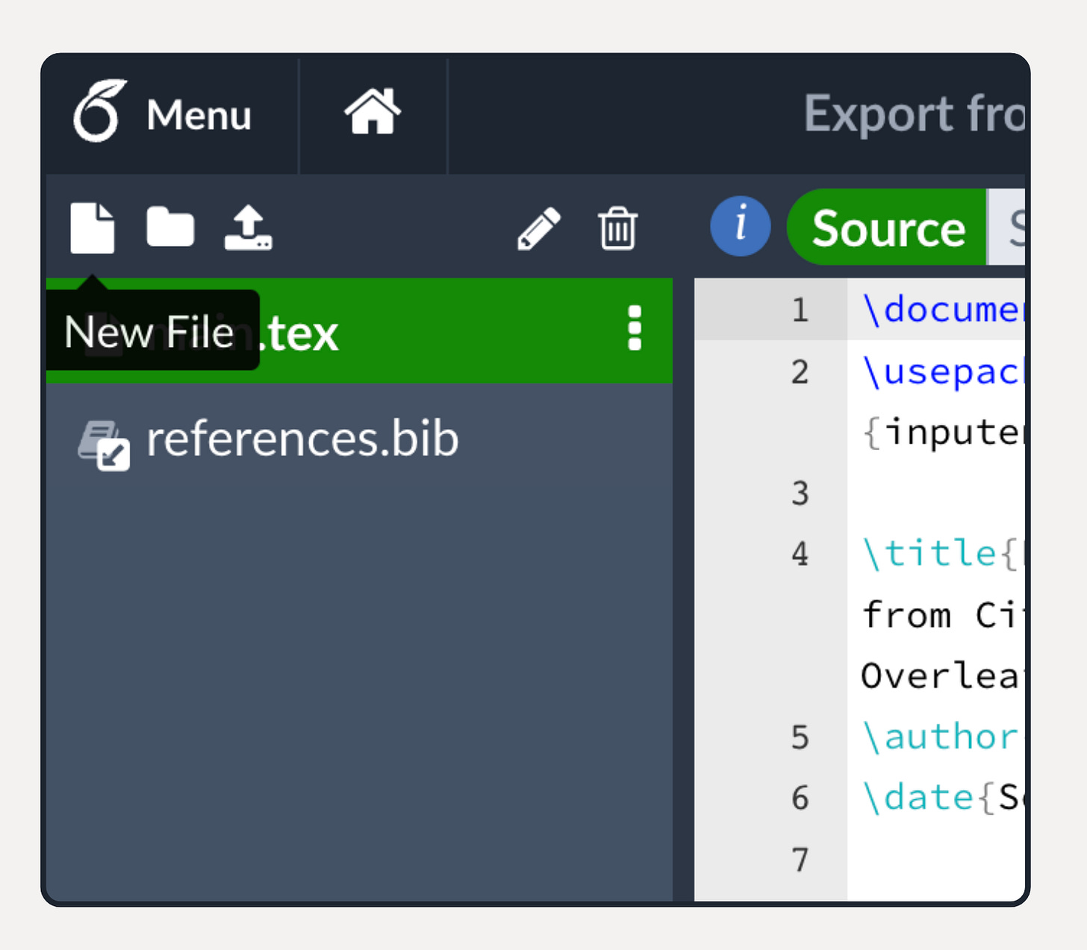This screenshot has width=1087, height=950.
Task: Click the \author command on line 5
Action: (x=941, y=737)
